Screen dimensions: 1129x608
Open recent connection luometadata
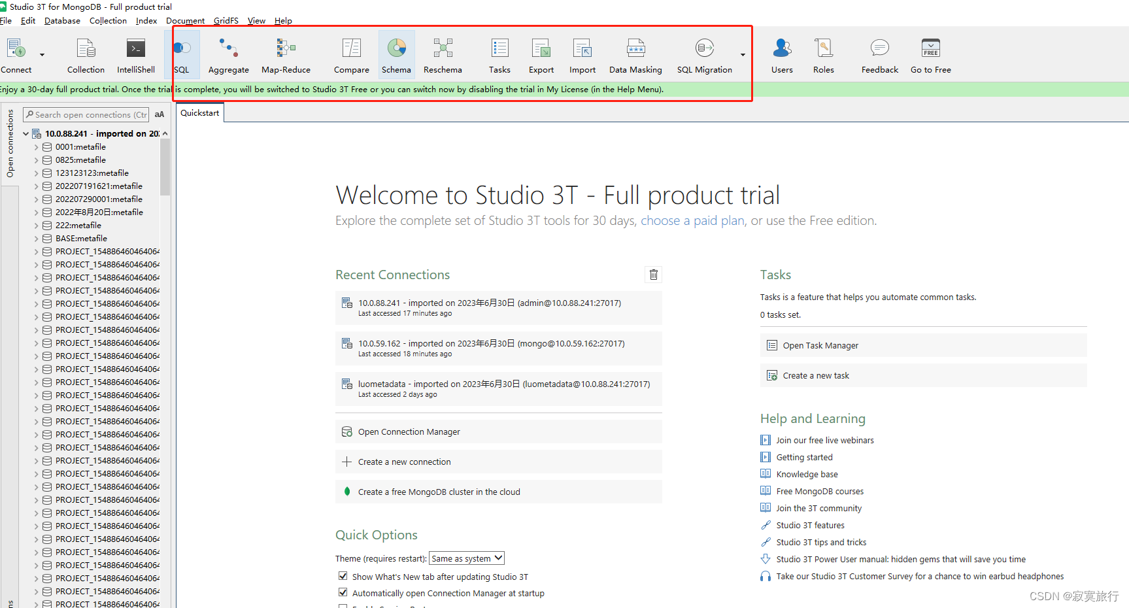tap(499, 389)
